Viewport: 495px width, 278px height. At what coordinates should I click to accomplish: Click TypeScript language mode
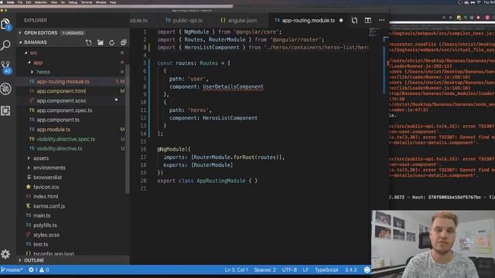point(326,270)
